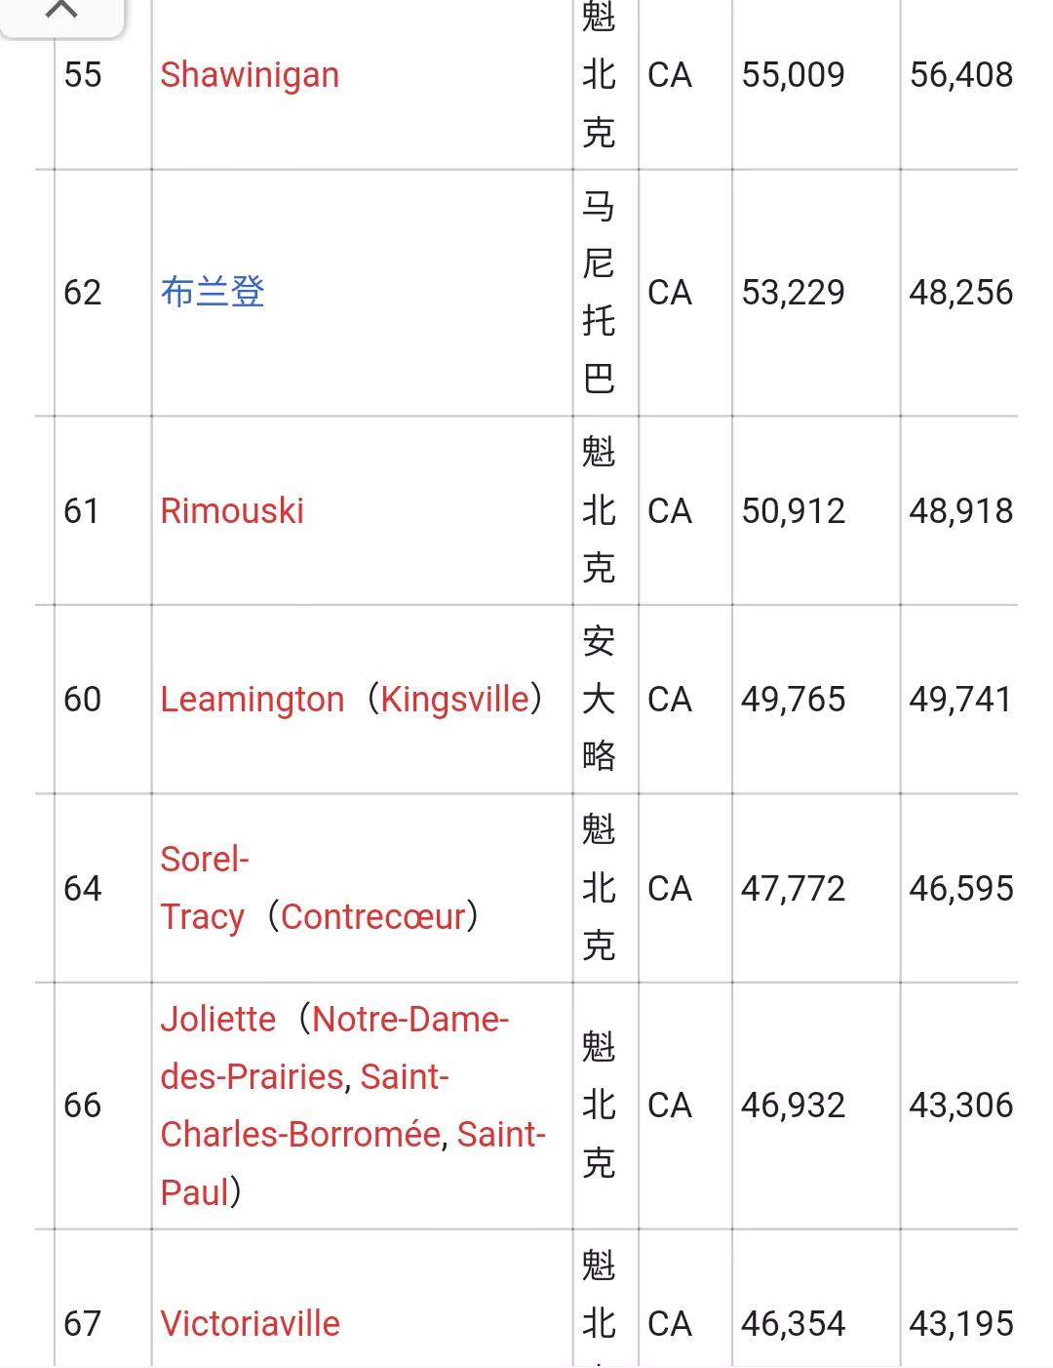Open the Shawinigan article link
This screenshot has width=1053, height=1368.
point(250,75)
